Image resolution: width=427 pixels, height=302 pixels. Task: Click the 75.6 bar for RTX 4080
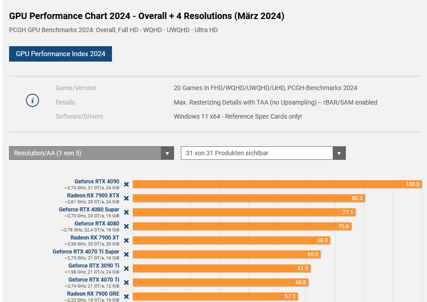click(x=242, y=226)
